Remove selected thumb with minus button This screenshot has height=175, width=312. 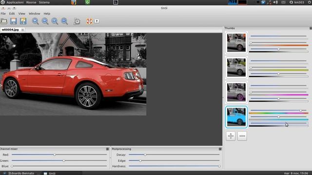point(242,136)
